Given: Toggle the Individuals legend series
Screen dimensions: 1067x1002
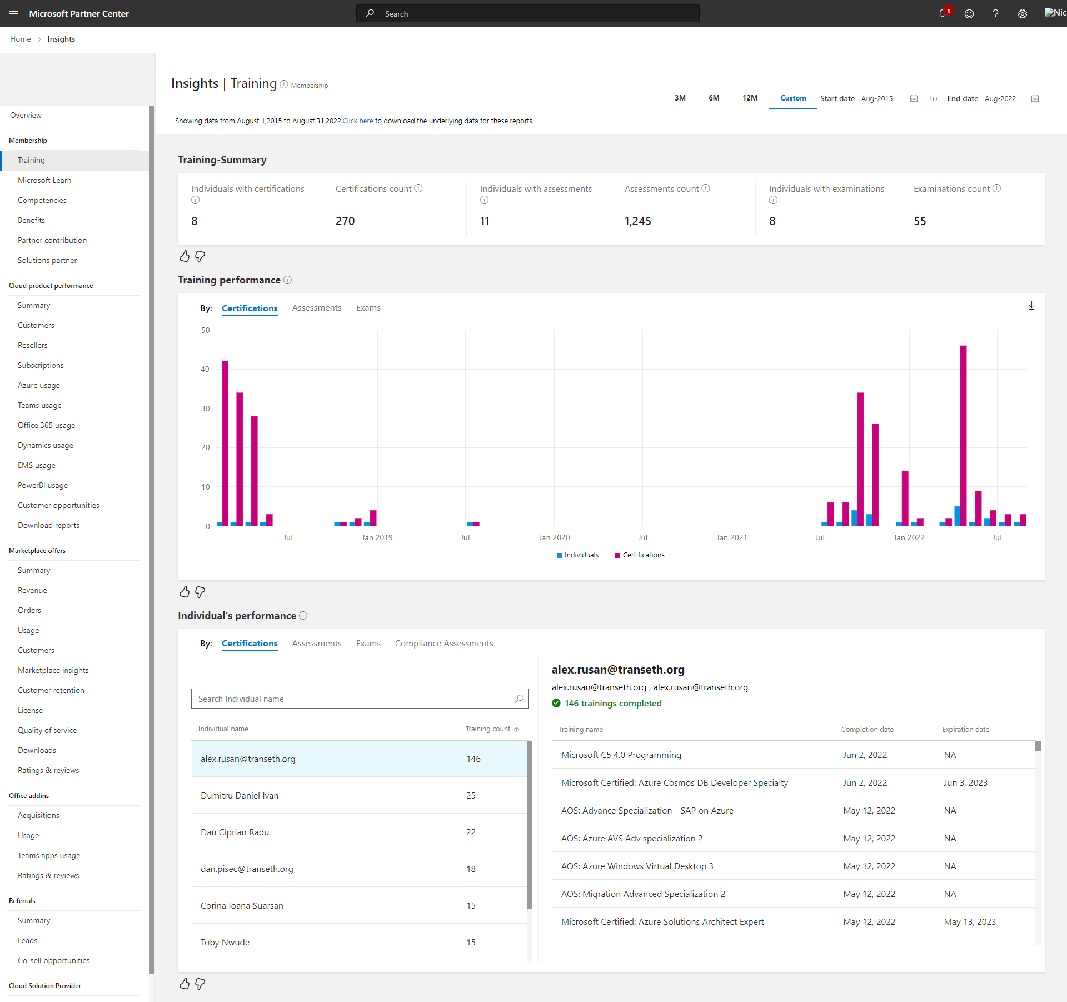Looking at the screenshot, I should click(577, 555).
